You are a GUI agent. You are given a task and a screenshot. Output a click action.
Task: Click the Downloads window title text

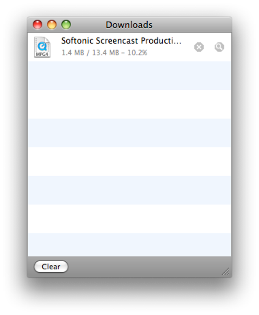click(129, 25)
